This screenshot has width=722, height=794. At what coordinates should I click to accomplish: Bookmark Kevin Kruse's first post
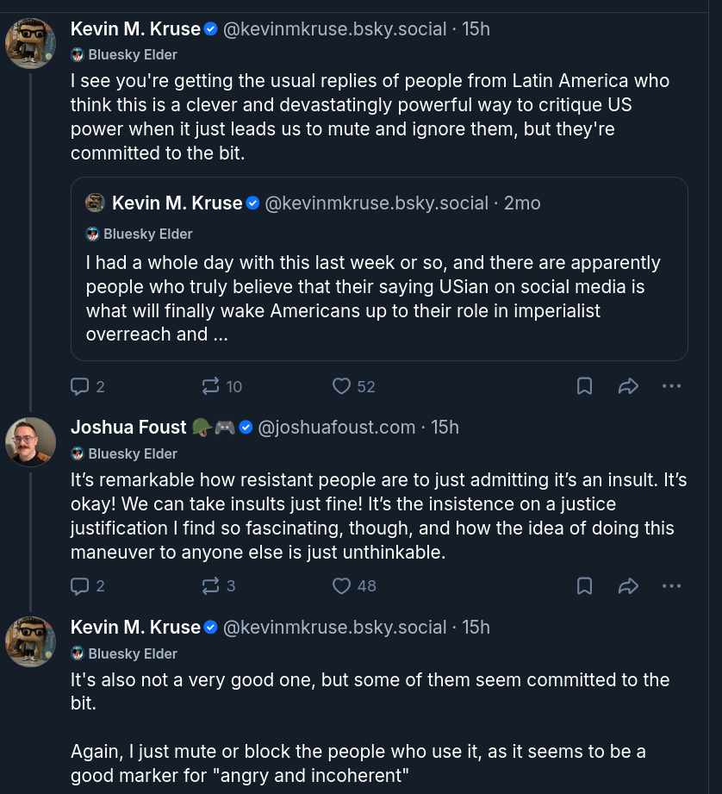coord(584,386)
